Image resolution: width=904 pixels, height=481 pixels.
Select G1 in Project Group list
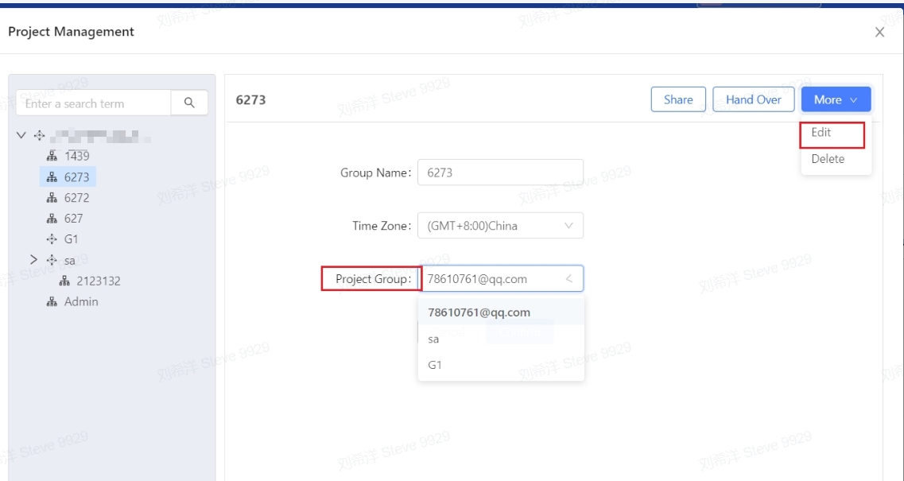[x=435, y=366]
